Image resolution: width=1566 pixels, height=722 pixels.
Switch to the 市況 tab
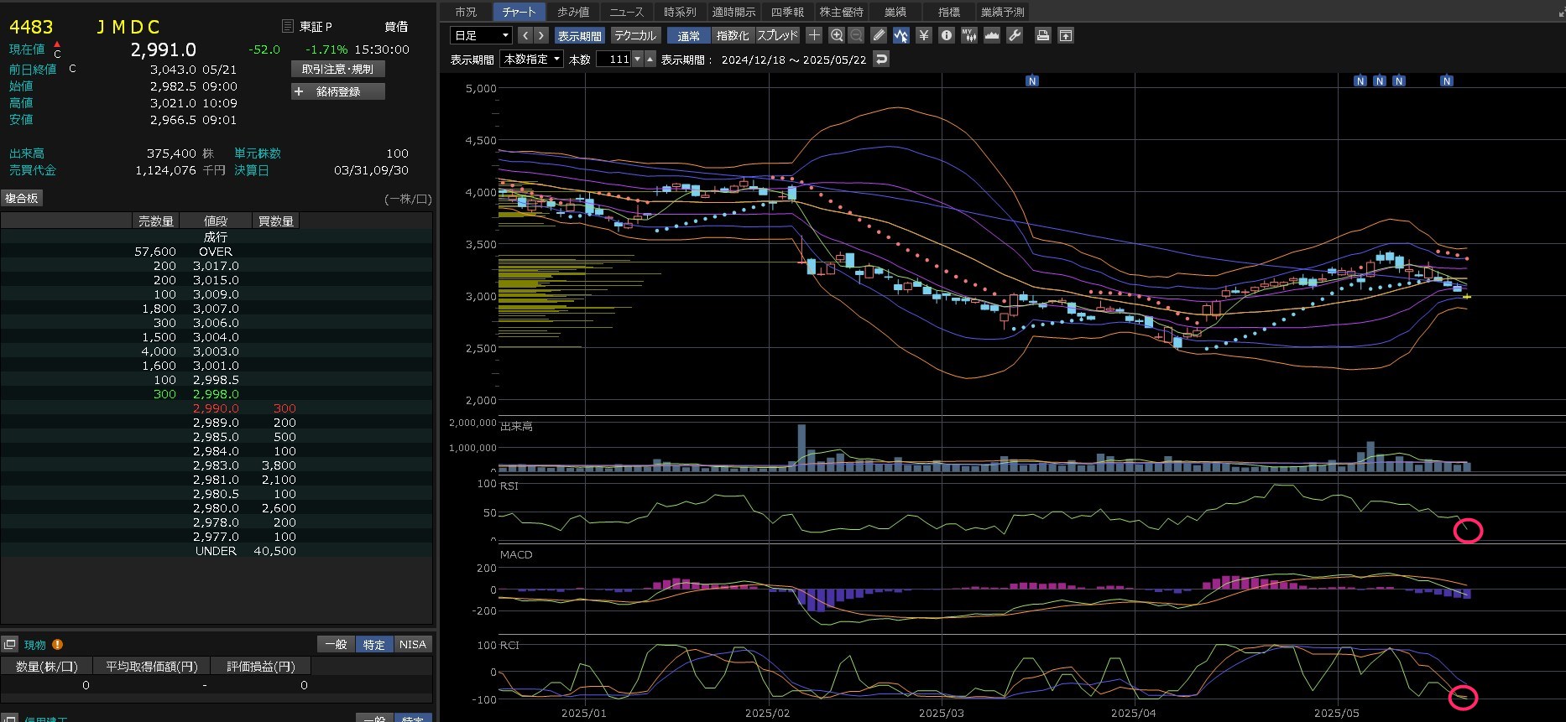click(466, 12)
